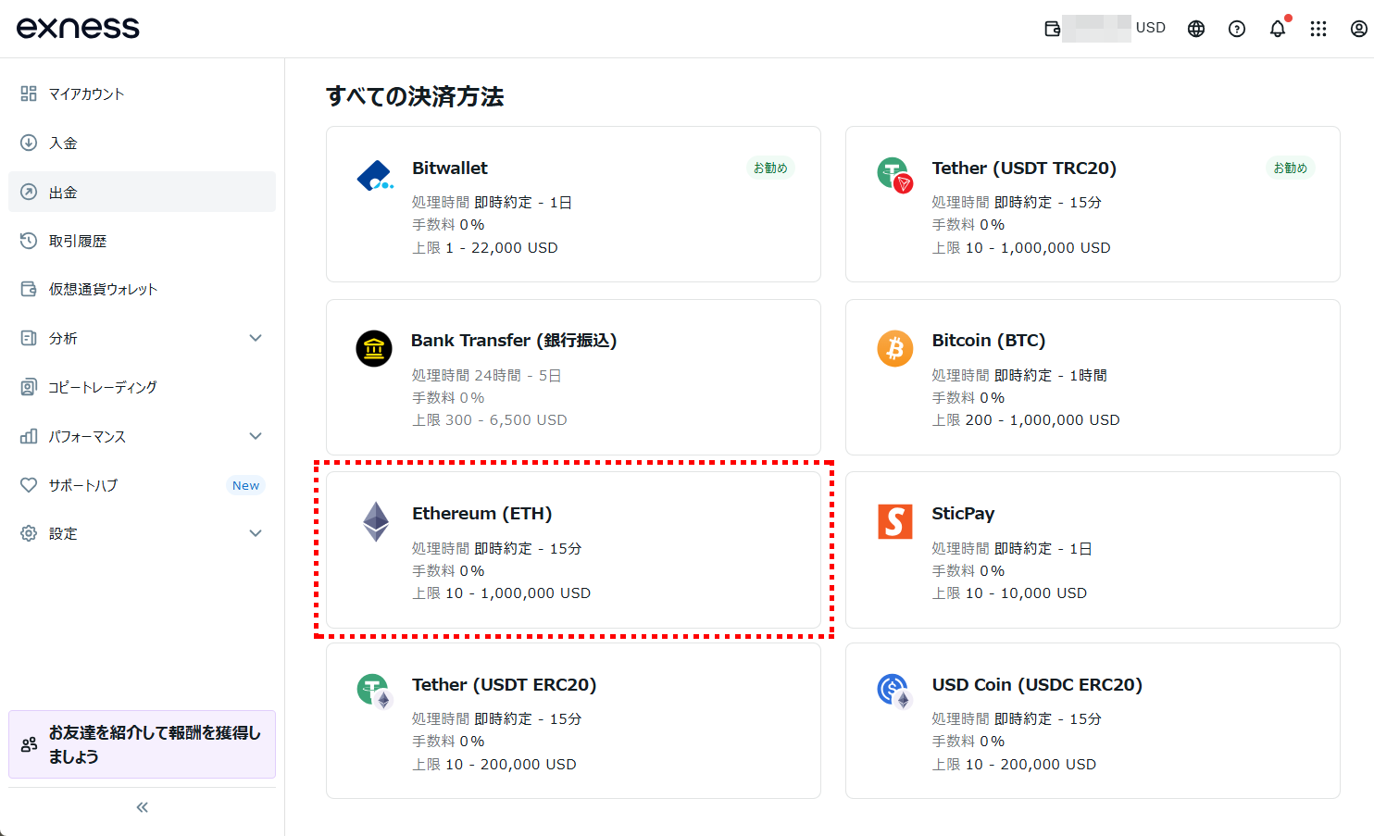Image resolution: width=1374 pixels, height=836 pixels.
Task: Click the パフォーマンス bar chart icon
Action: point(29,436)
